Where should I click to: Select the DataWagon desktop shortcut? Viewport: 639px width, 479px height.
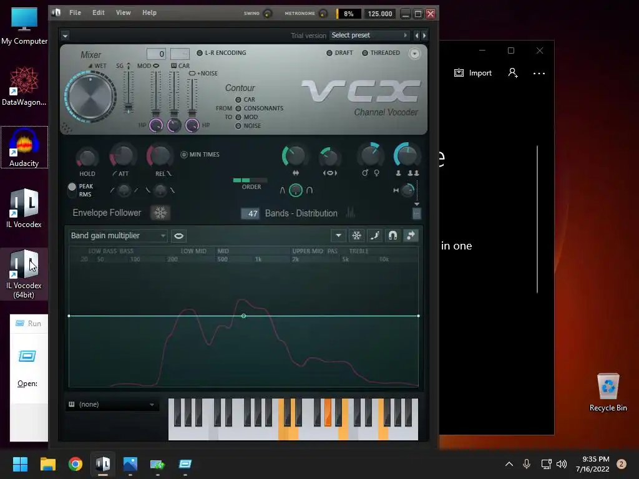pos(24,86)
